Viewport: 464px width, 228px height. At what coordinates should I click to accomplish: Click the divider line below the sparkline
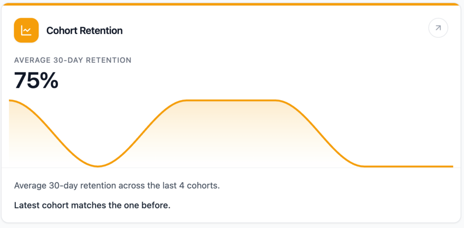[232, 168]
